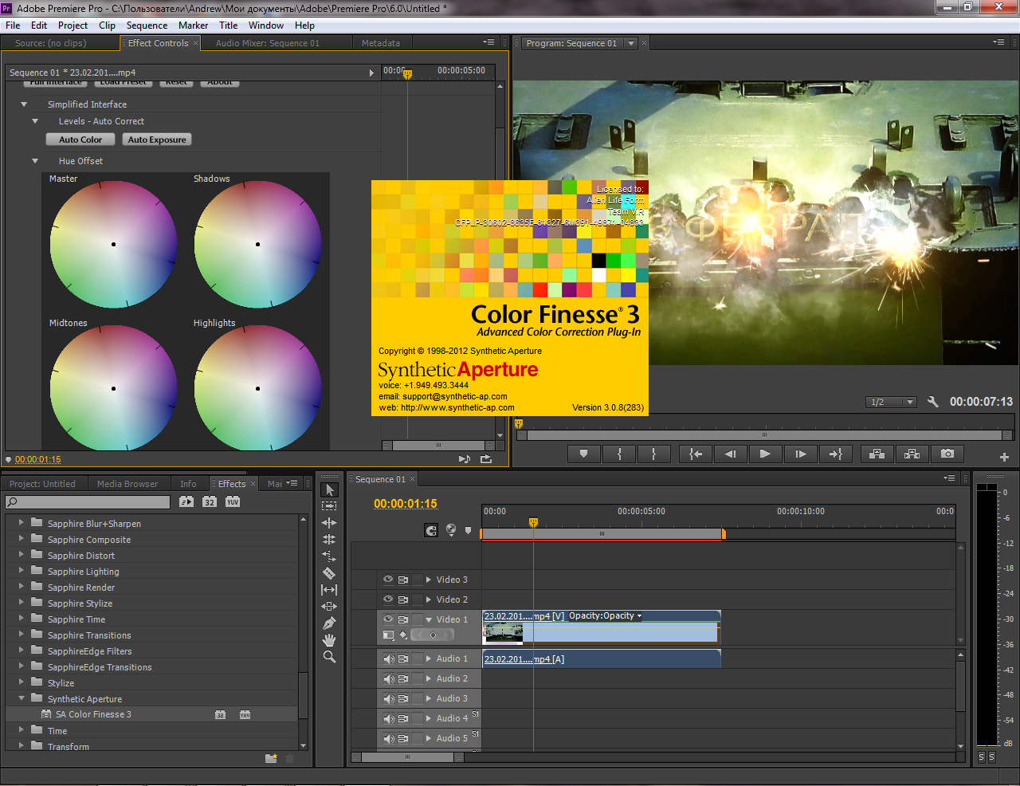
Task: Expand the Video 3 track
Action: click(x=429, y=580)
